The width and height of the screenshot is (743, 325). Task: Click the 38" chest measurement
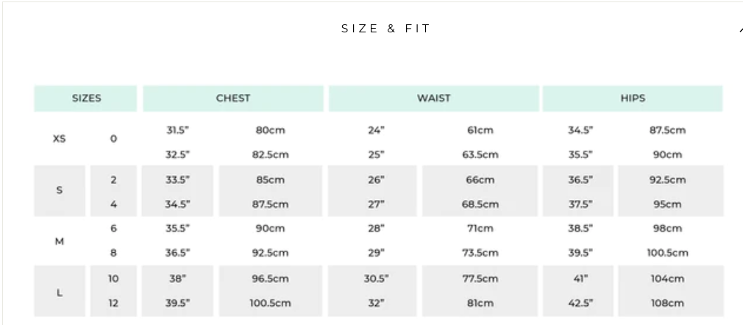177,279
